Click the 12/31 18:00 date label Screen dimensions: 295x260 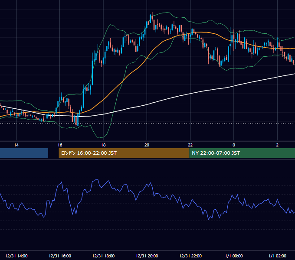[103, 256]
